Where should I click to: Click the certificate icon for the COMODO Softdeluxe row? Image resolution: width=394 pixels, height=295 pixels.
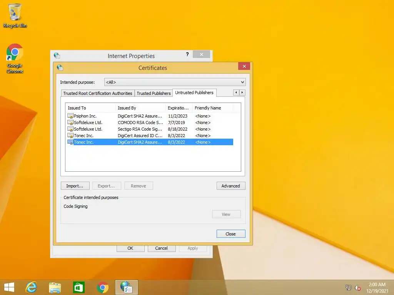point(70,123)
